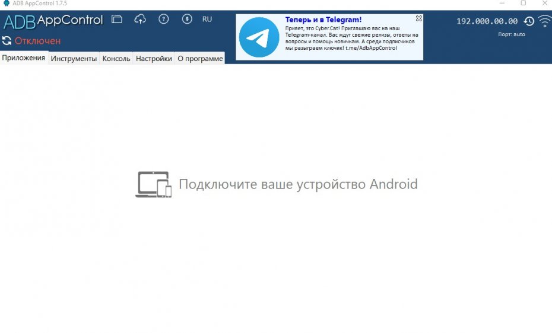Click the IP address field 192.000.00.00
Image resolution: width=552 pixels, height=333 pixels.
[487, 21]
